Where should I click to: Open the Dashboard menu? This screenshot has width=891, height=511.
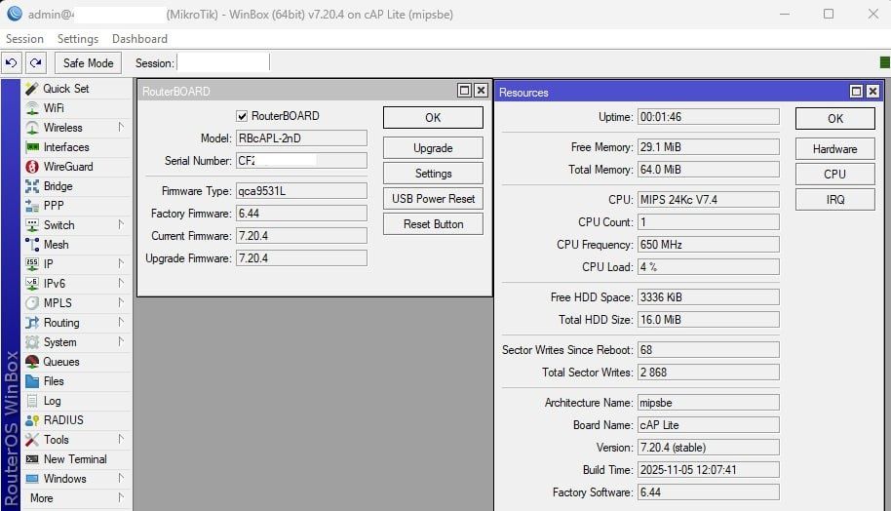[x=139, y=39]
